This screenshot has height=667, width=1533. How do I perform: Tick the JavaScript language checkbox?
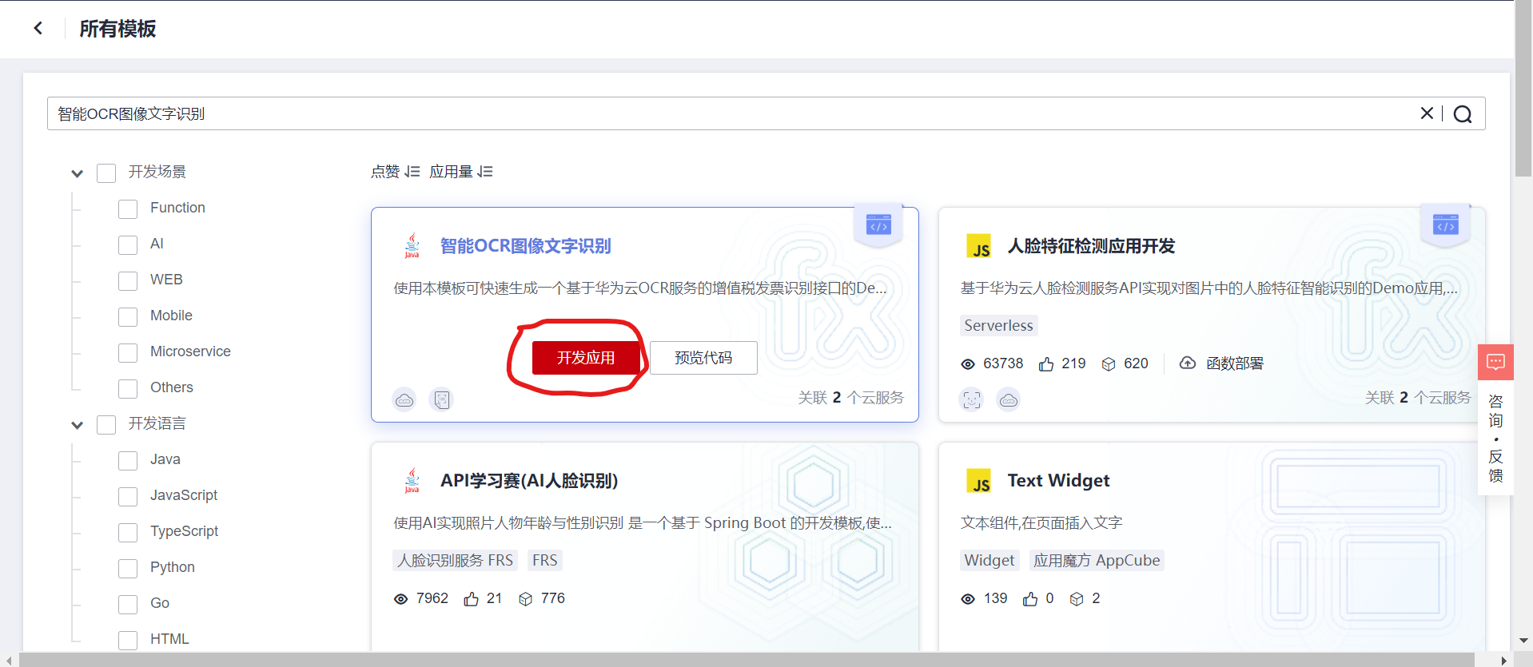[x=128, y=497]
